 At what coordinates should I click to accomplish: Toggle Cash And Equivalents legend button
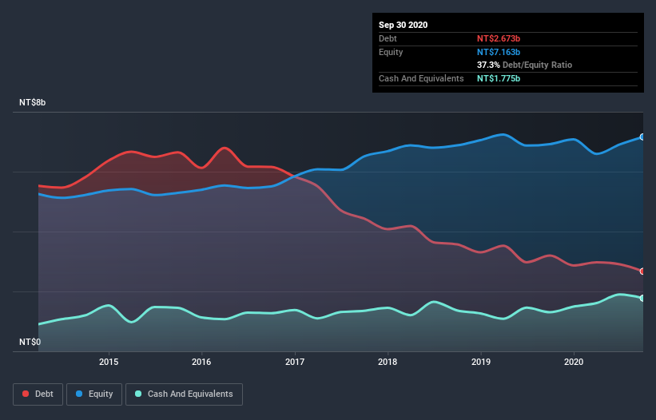tap(184, 394)
